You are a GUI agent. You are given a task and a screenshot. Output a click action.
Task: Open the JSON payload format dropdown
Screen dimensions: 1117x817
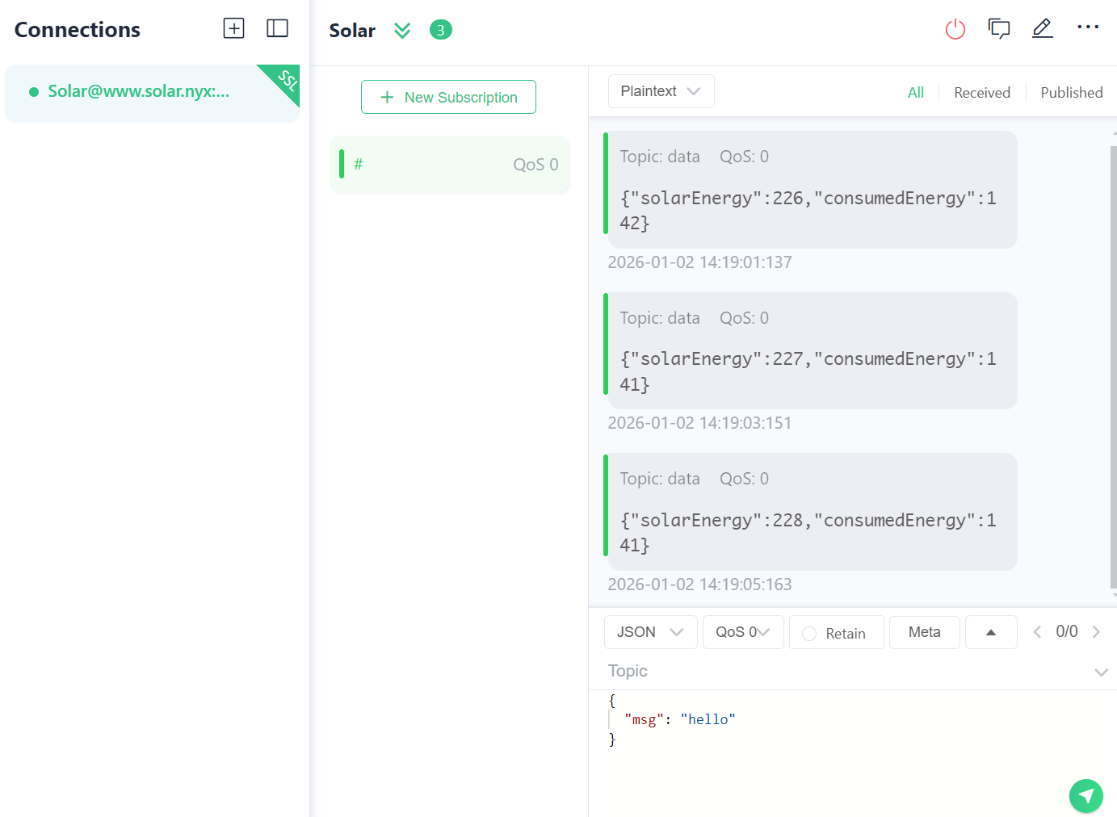coord(650,632)
